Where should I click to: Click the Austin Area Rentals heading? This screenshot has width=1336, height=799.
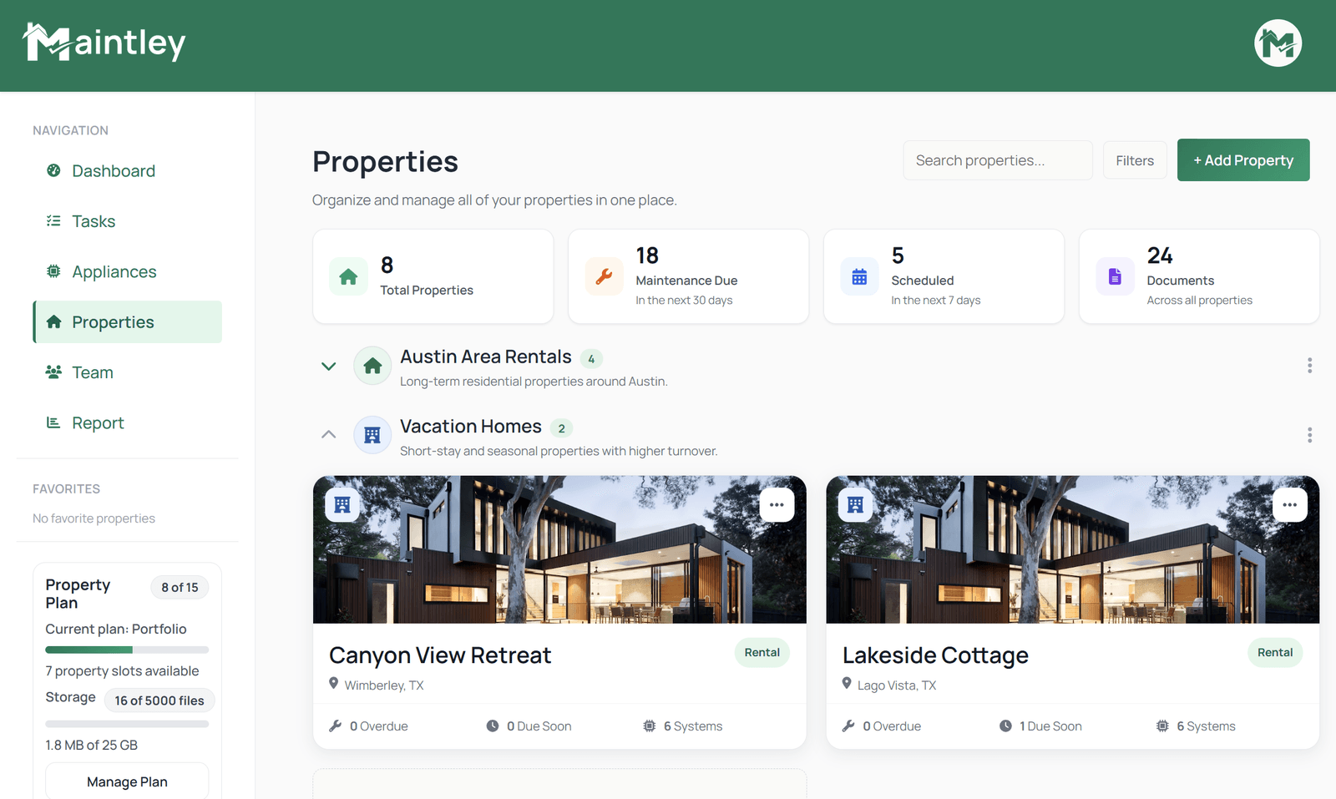tap(486, 357)
